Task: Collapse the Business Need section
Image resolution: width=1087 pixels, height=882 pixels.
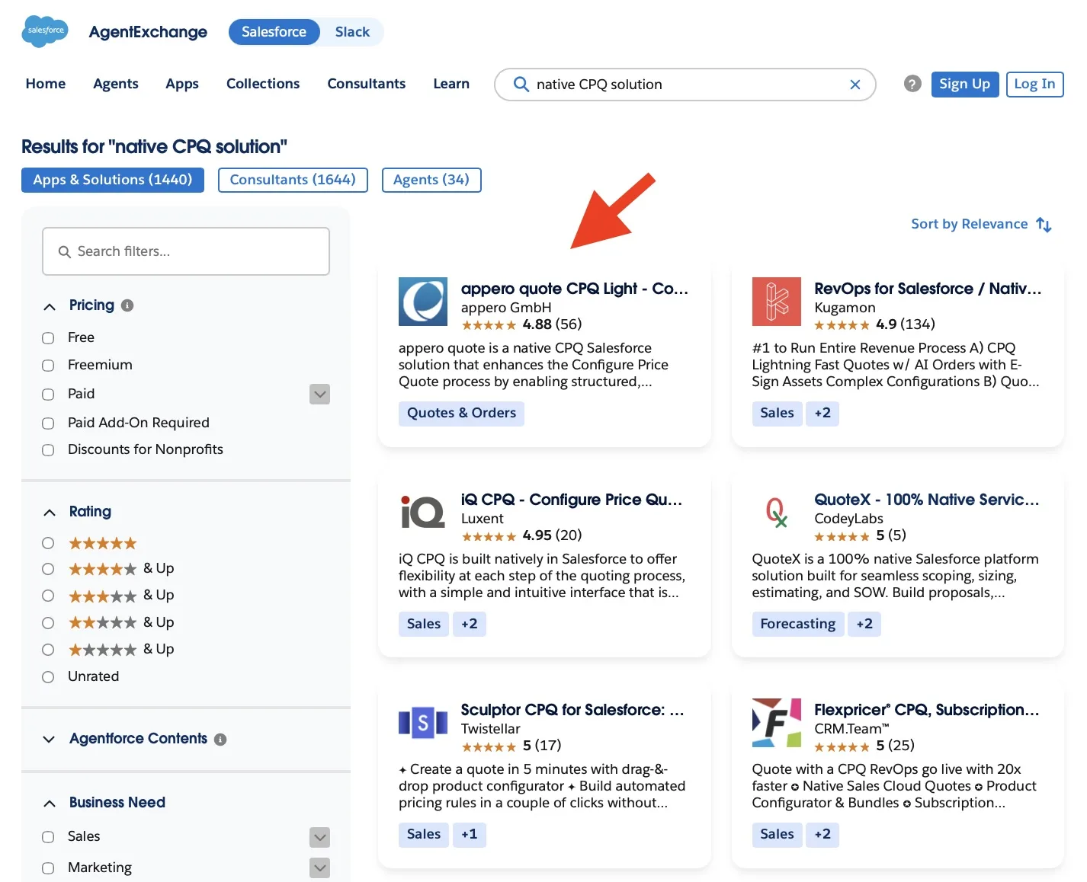Action: point(50,804)
